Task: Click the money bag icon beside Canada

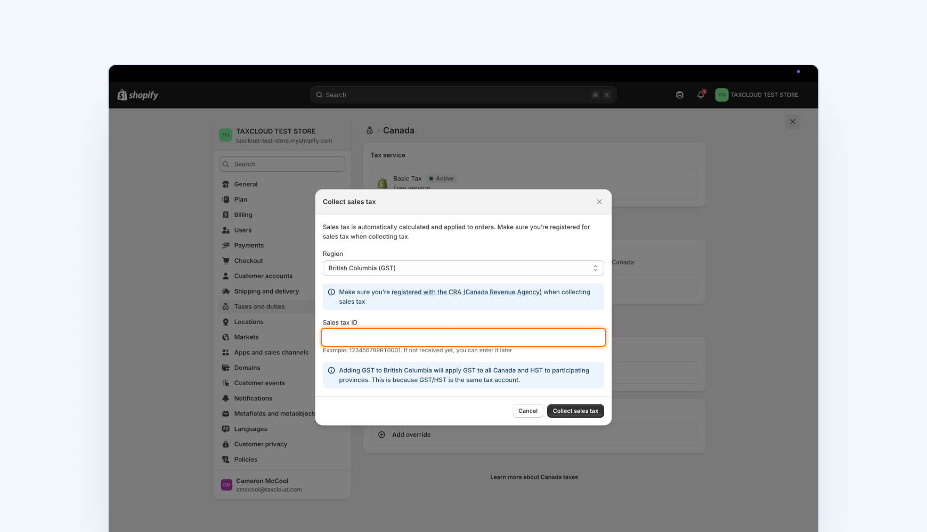Action: (x=370, y=130)
